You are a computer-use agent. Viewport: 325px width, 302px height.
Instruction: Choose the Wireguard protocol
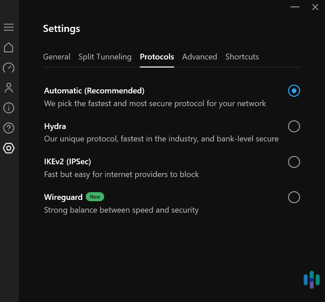pyautogui.click(x=294, y=197)
